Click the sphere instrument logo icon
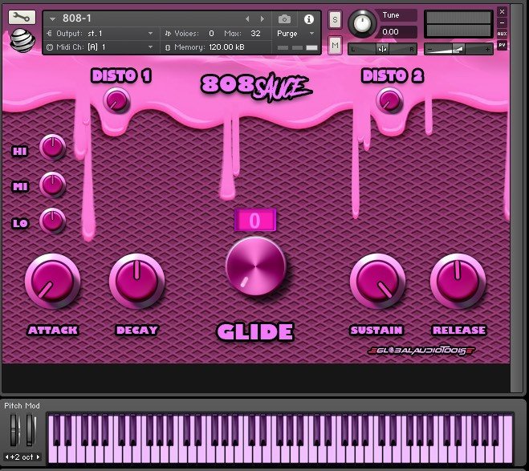 [22, 41]
